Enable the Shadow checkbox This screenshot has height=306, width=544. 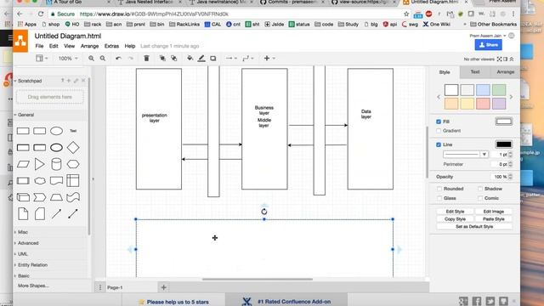pos(480,189)
